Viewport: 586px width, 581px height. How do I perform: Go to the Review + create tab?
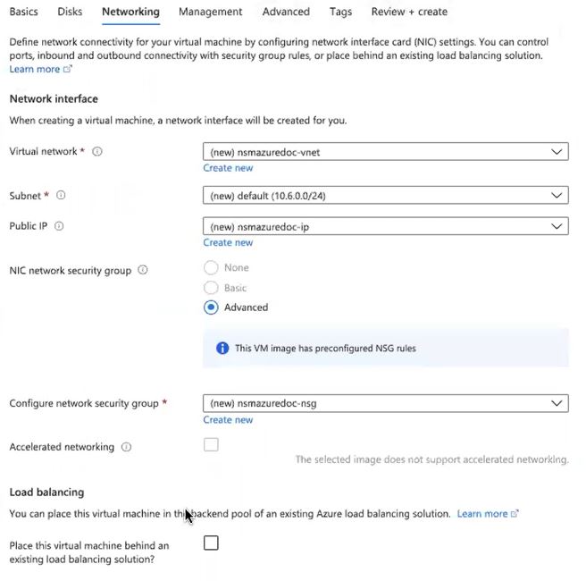point(409,12)
